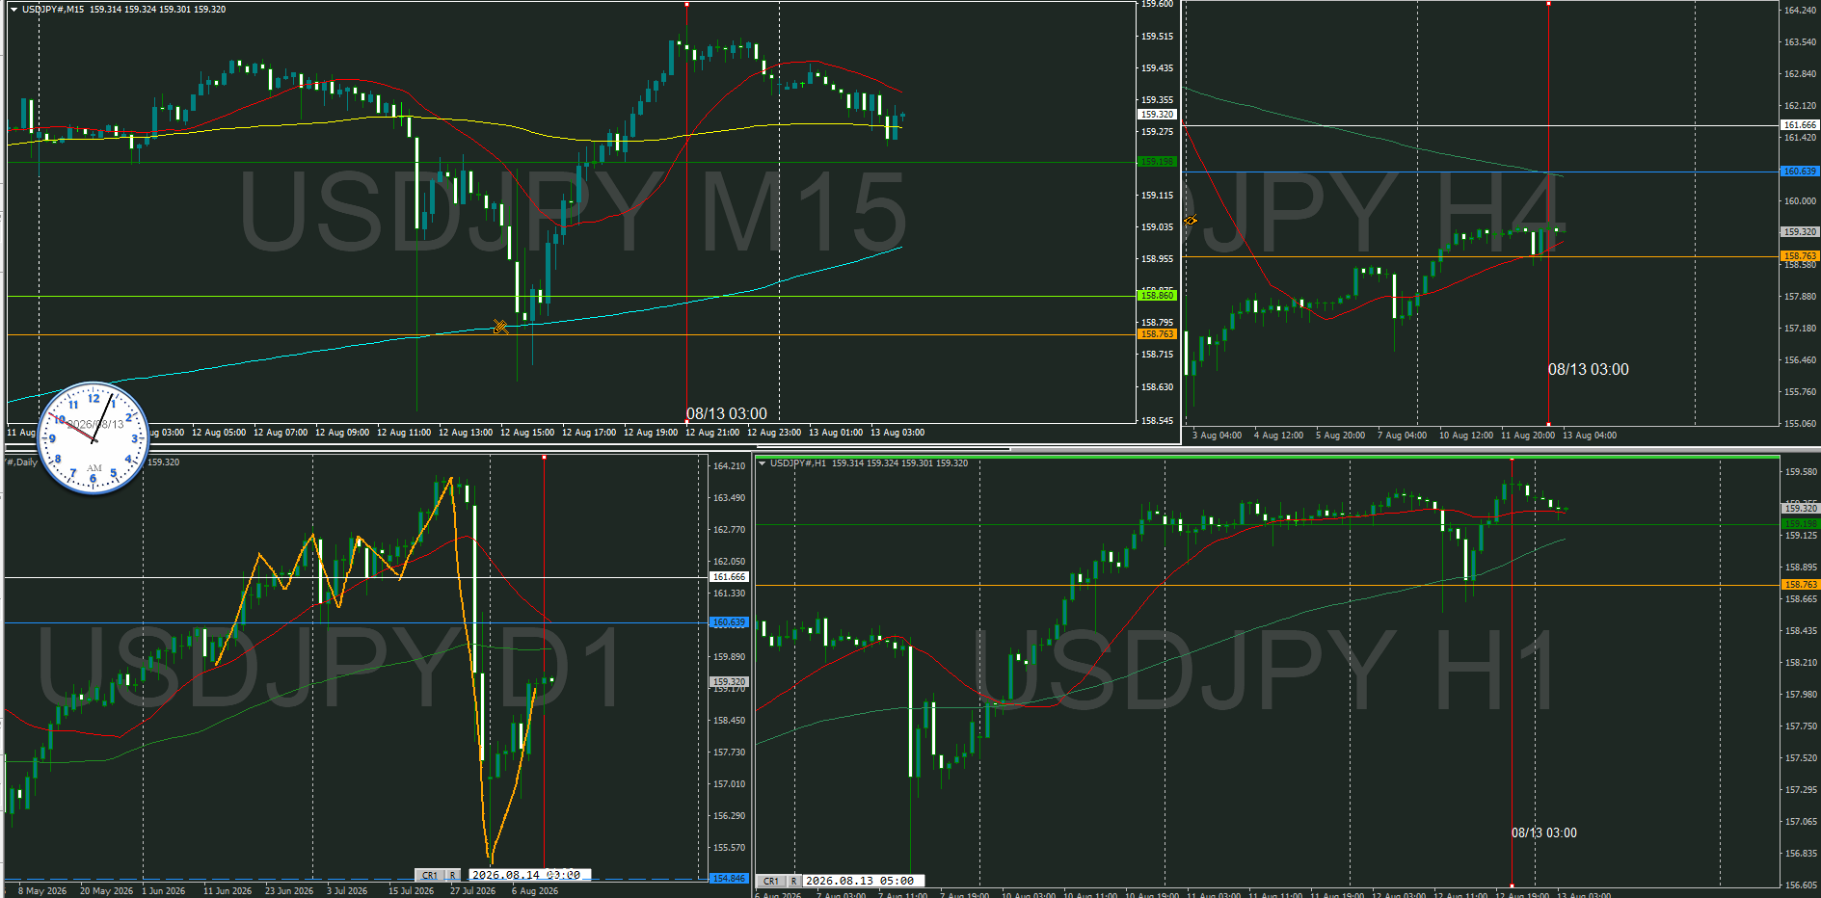Select the red vertical line handle atop Daily chart

545,457
